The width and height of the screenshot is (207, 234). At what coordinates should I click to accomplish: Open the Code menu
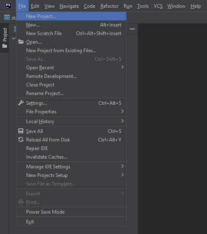[89, 6]
